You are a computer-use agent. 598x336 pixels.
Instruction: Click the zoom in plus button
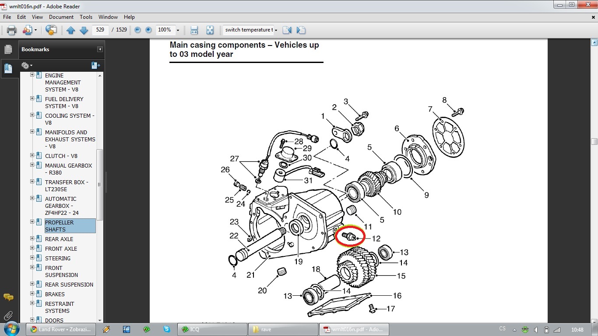tap(148, 30)
